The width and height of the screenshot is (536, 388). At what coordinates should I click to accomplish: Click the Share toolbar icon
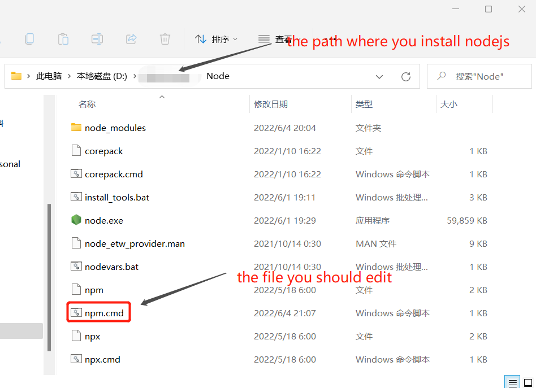point(131,39)
